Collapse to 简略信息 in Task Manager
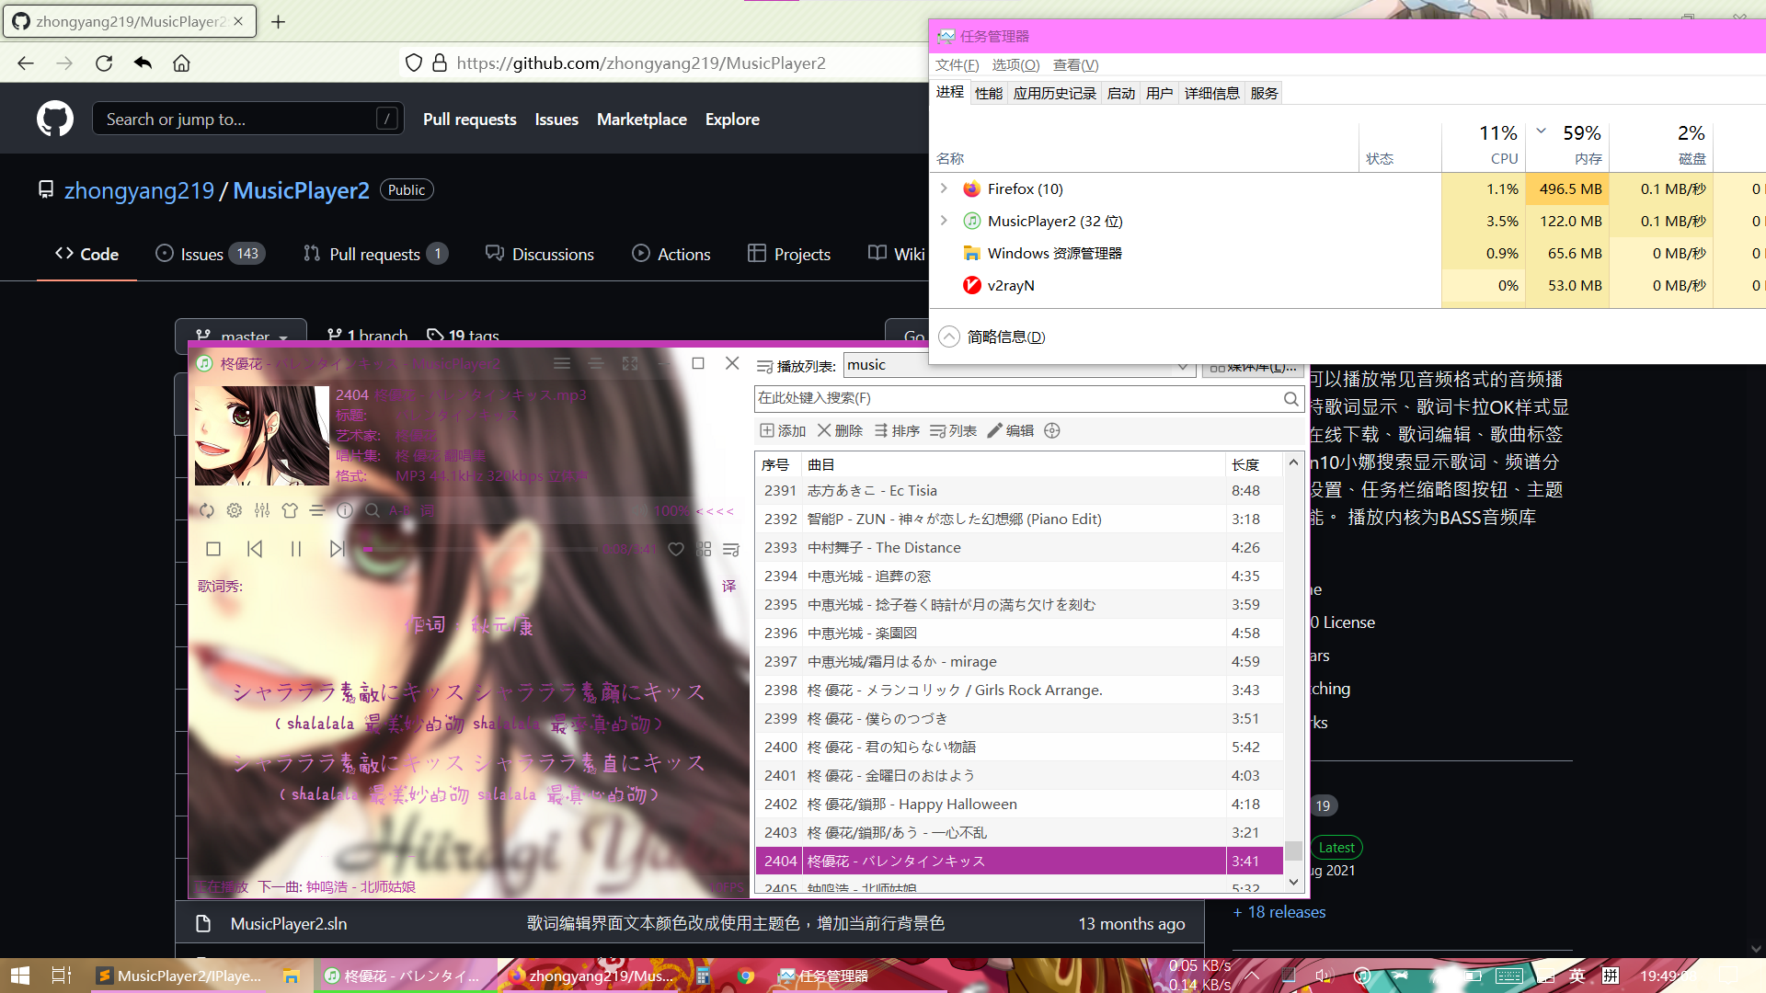The width and height of the screenshot is (1766, 993). (992, 337)
